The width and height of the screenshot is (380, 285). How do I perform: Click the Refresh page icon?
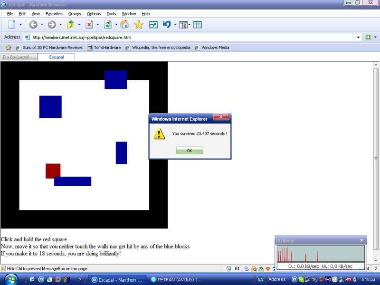pyautogui.click(x=108, y=25)
